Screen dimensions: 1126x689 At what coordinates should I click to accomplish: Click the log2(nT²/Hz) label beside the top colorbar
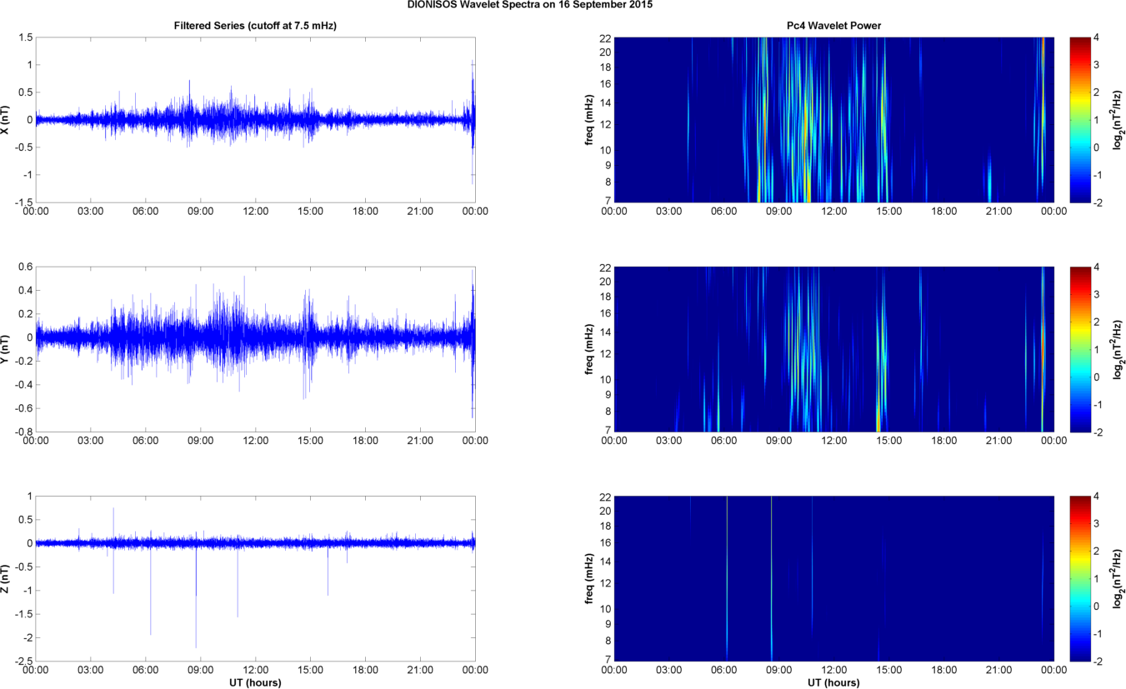pos(1119,119)
